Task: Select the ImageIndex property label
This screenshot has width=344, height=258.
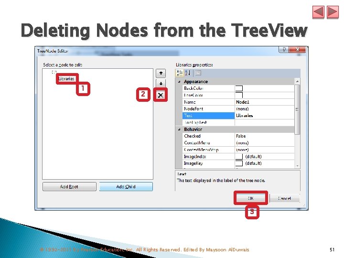Action: pos(195,156)
